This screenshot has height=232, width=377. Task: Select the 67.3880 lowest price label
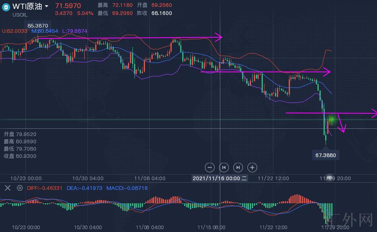click(x=326, y=155)
